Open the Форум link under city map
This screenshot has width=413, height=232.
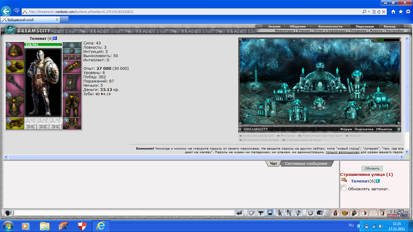coord(346,129)
